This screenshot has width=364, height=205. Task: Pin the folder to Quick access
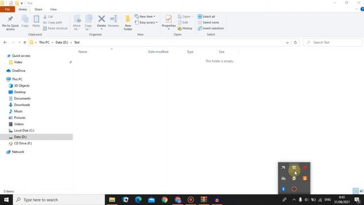point(10,23)
